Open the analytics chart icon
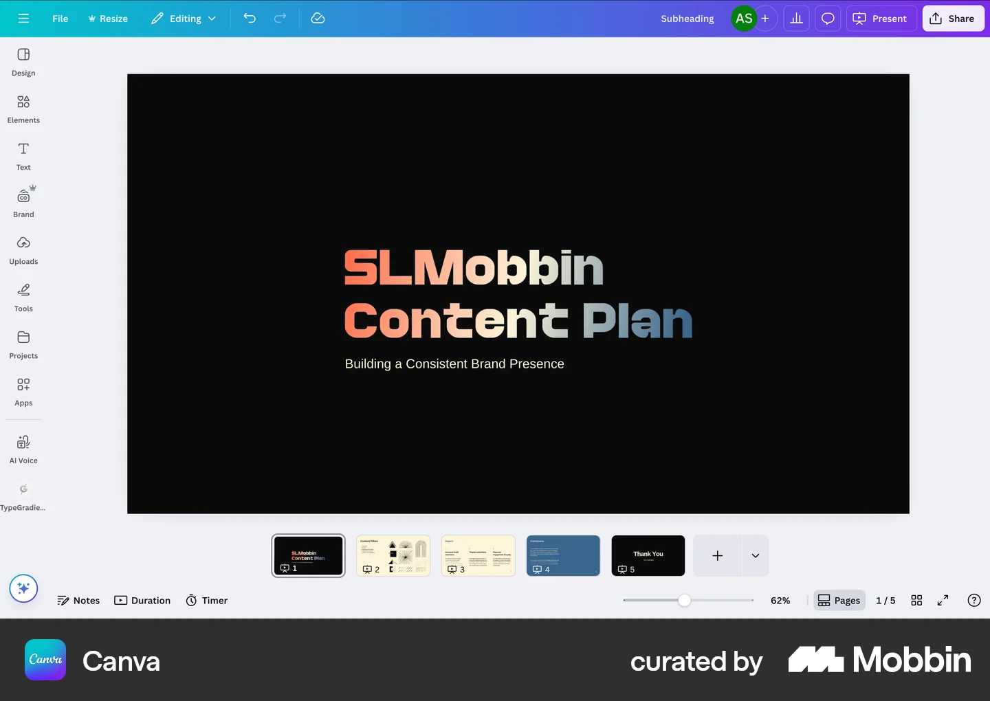 pos(796,19)
